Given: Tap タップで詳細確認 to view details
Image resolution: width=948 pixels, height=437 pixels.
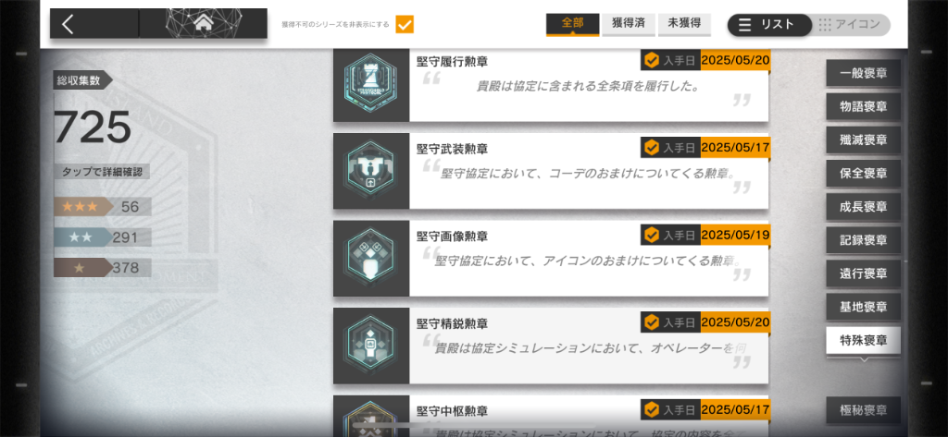Looking at the screenshot, I should coord(102,172).
